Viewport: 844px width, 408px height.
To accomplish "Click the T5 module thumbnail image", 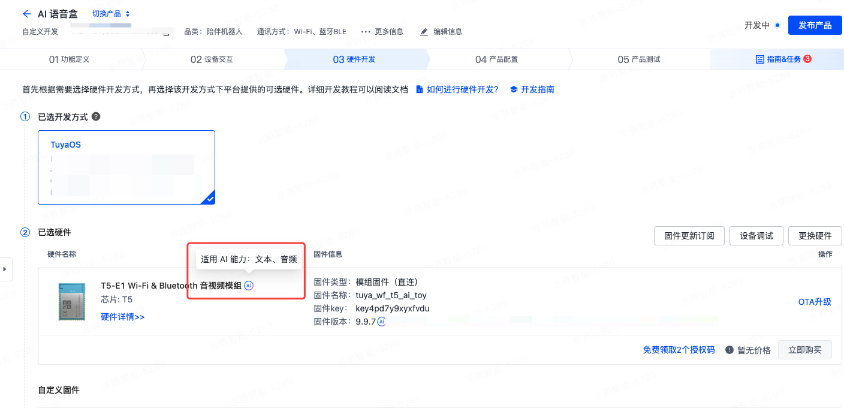I will 71,301.
